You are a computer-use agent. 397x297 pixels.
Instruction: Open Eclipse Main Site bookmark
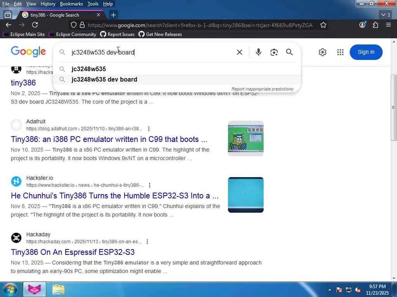pyautogui.click(x=24, y=34)
